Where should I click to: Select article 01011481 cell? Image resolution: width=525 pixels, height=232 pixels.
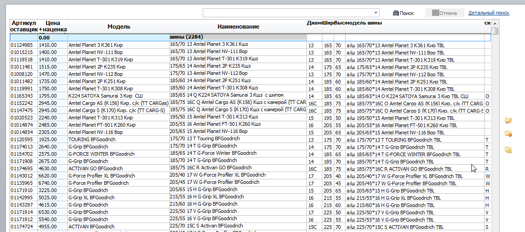[x=23, y=67]
